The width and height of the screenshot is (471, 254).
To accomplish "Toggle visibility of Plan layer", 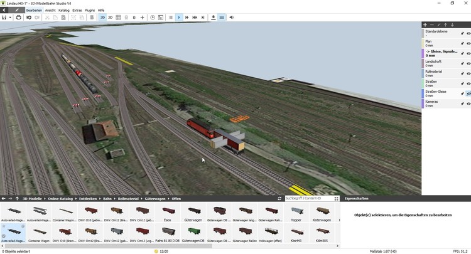I will pos(468,43).
